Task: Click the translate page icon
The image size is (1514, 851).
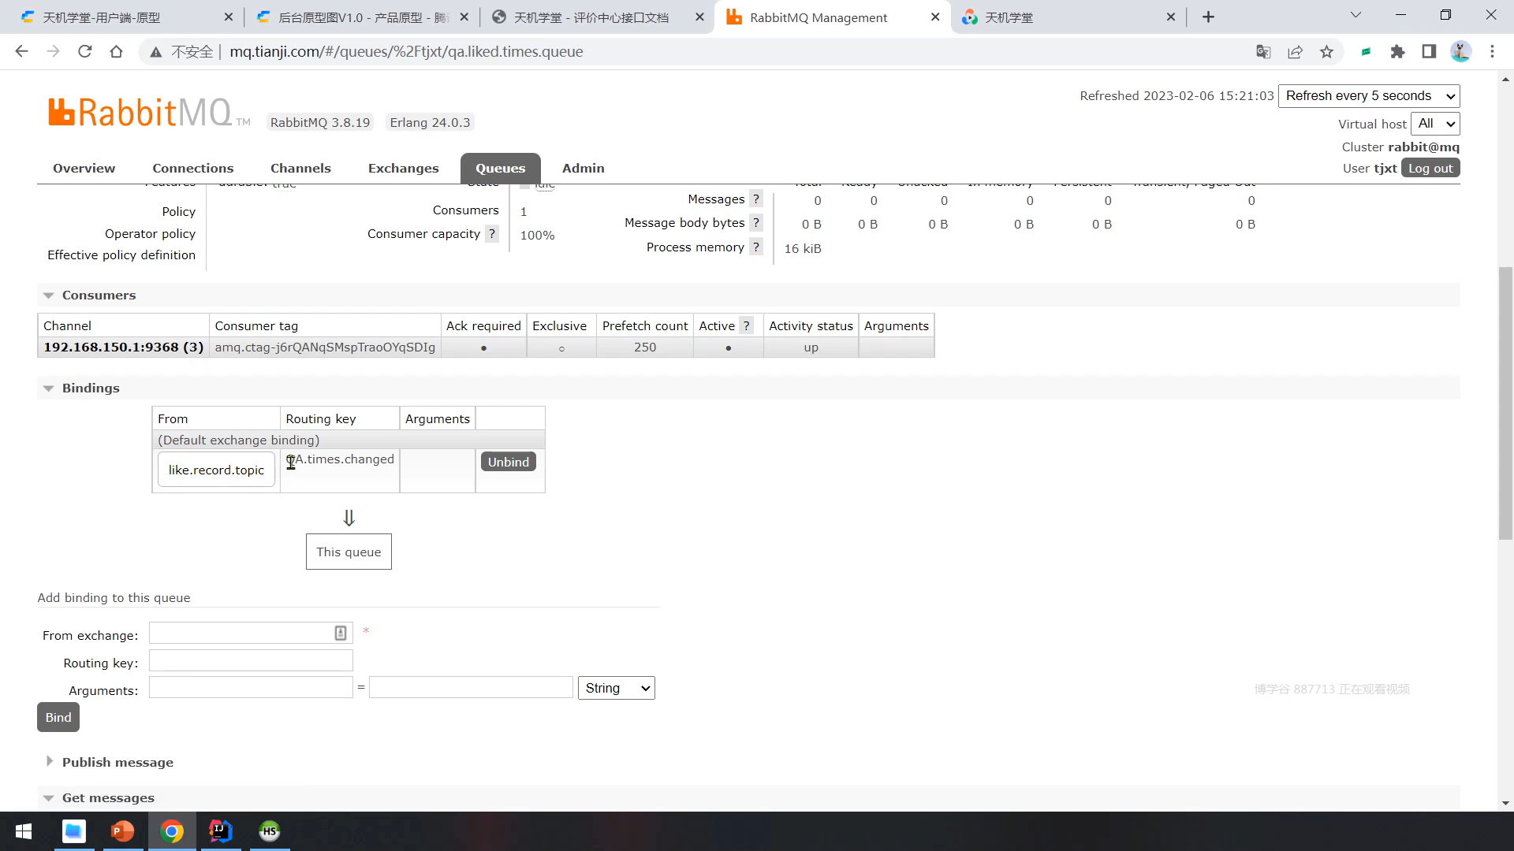Action: point(1263,52)
